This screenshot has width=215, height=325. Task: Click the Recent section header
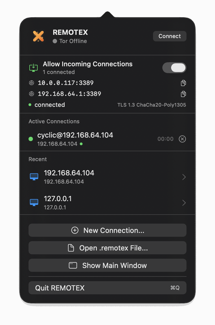38,159
